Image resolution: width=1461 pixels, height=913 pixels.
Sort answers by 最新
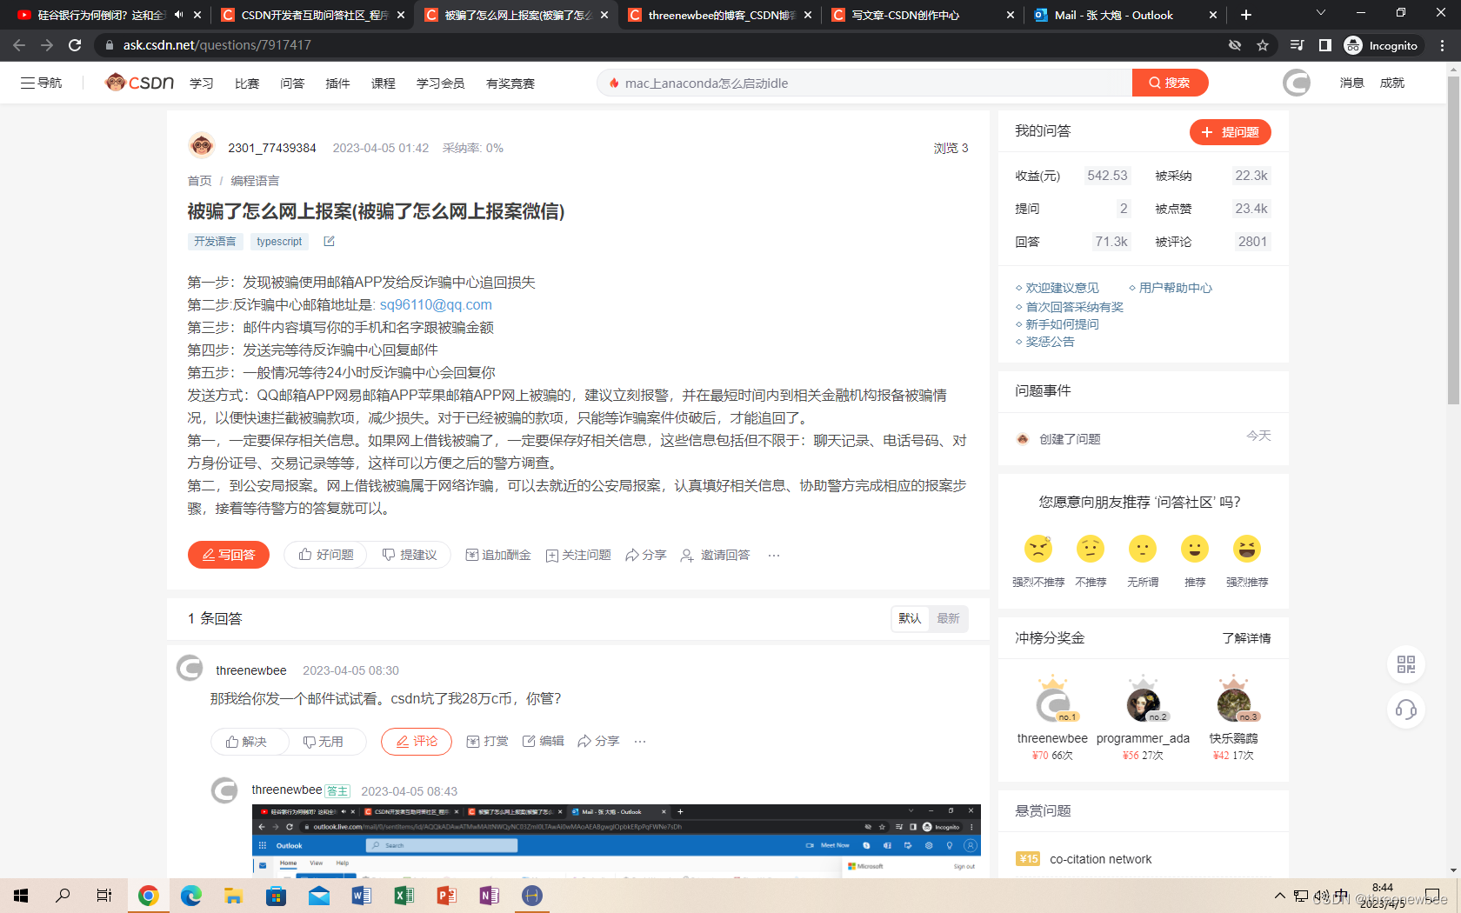[x=948, y=618]
